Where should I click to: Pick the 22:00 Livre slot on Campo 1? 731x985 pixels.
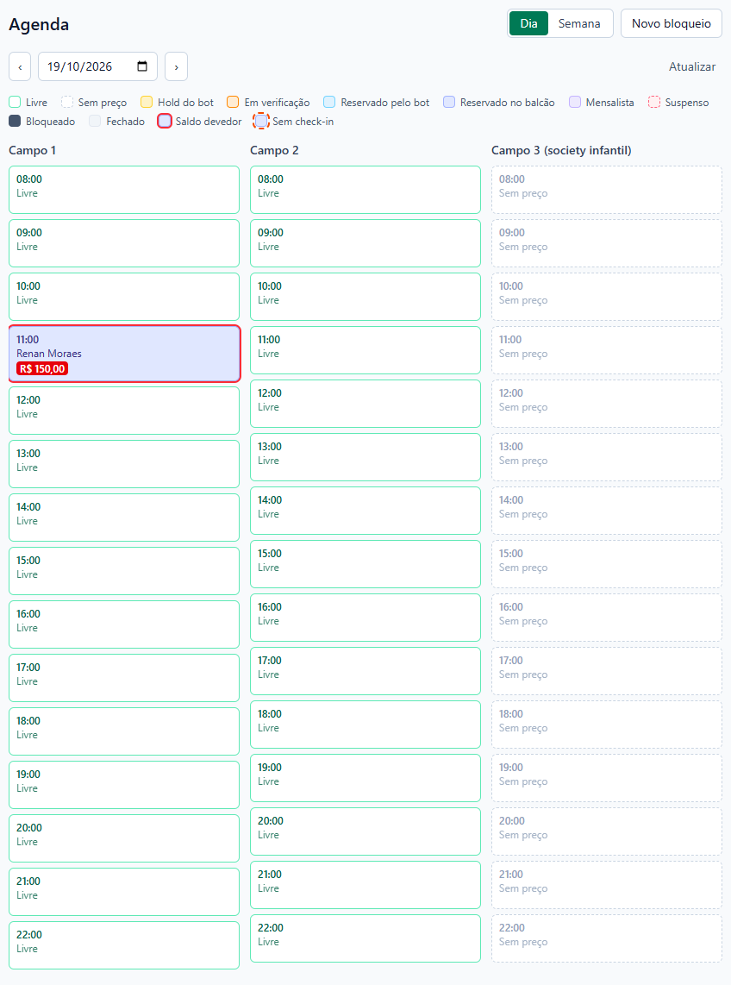pyautogui.click(x=124, y=944)
